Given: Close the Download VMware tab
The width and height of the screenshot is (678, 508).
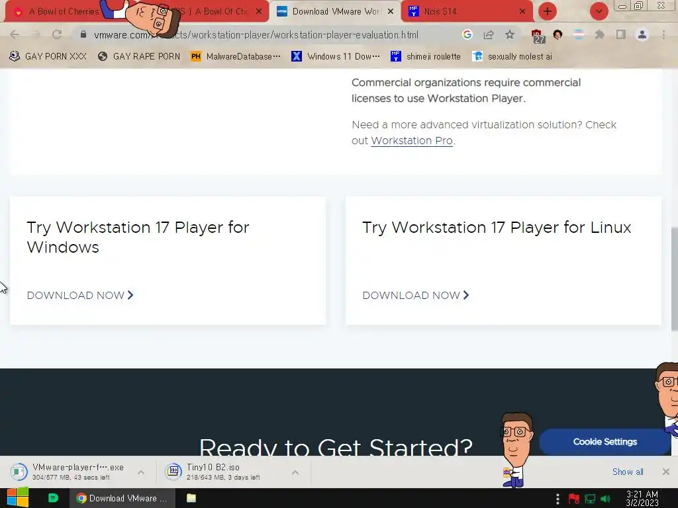Looking at the screenshot, I should (x=391, y=12).
